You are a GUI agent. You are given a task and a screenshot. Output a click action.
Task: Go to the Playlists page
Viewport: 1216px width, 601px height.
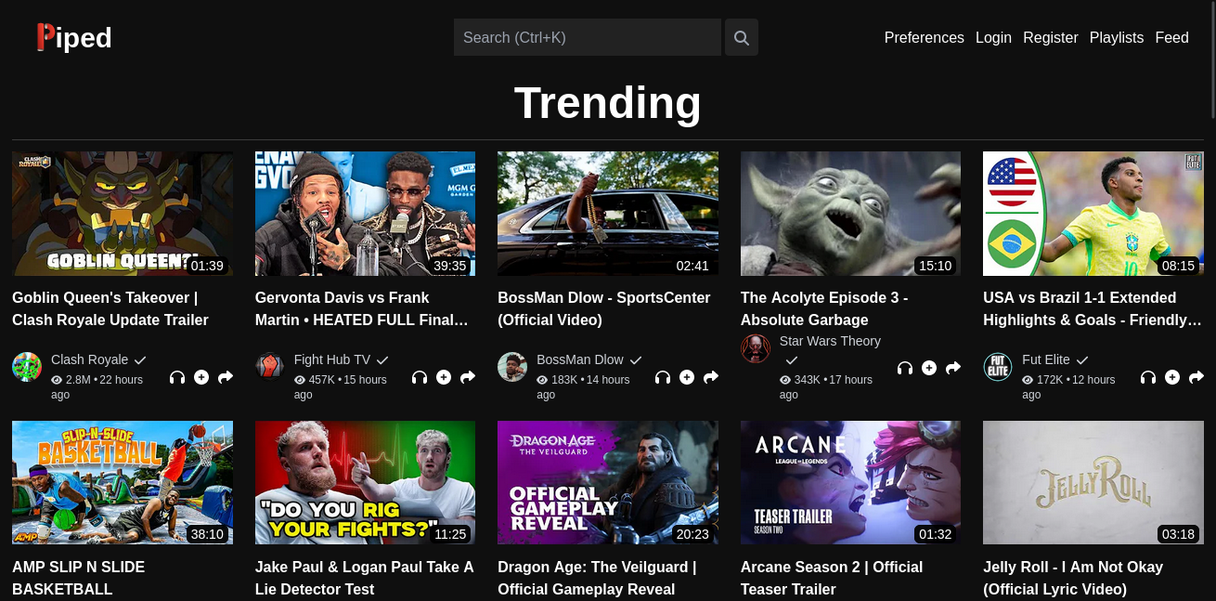(x=1116, y=37)
